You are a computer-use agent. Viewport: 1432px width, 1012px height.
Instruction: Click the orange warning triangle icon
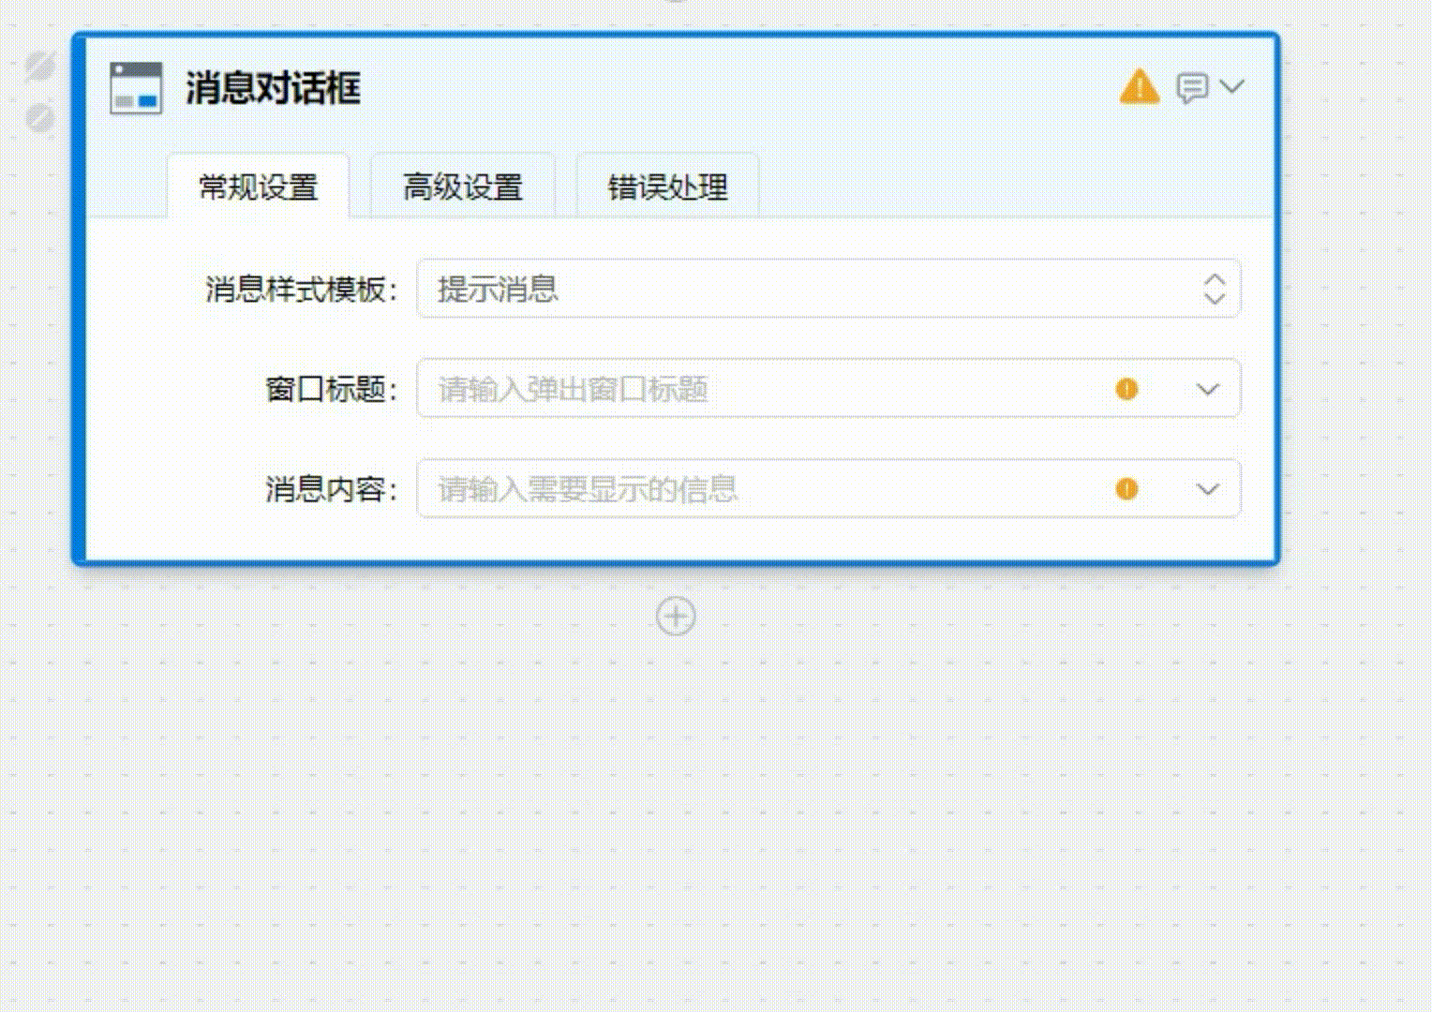click(x=1139, y=87)
